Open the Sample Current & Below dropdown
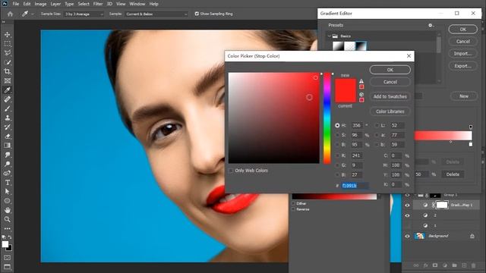 click(x=156, y=14)
